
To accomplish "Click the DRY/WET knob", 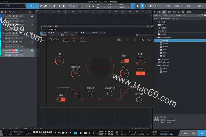I will coord(139,99).
